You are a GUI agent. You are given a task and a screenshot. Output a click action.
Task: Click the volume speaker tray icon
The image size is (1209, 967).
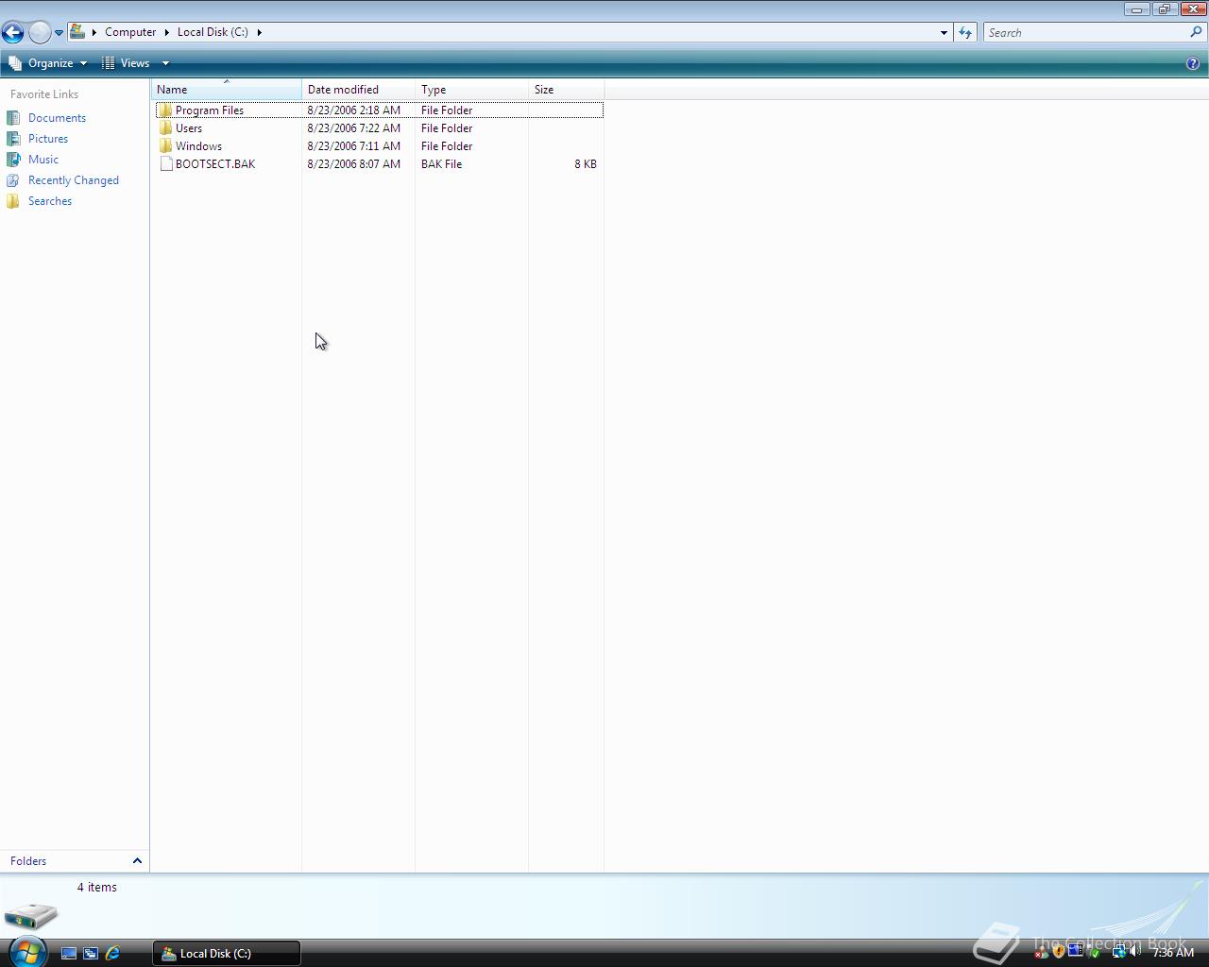(1135, 953)
